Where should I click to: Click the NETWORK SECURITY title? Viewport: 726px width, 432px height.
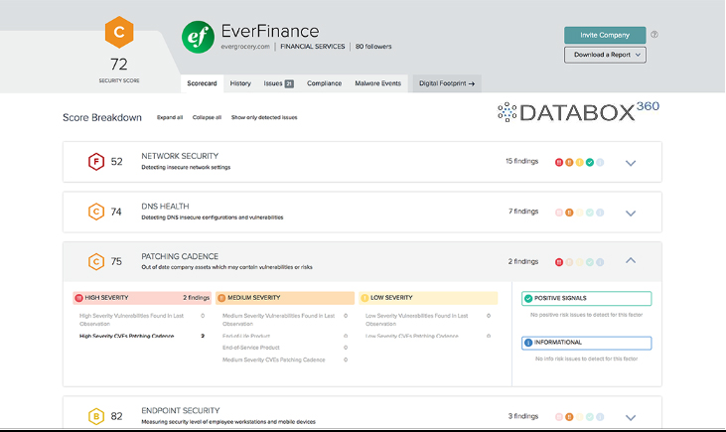pyautogui.click(x=180, y=156)
